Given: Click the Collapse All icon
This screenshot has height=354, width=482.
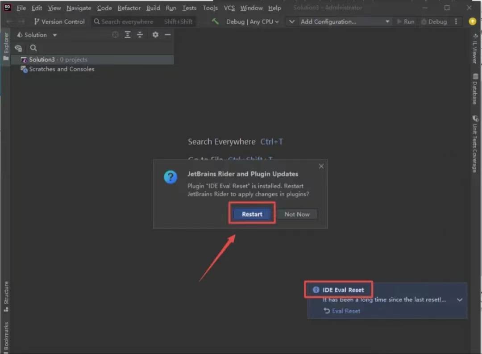Looking at the screenshot, I should tap(140, 35).
